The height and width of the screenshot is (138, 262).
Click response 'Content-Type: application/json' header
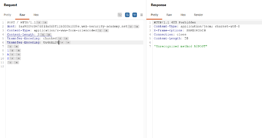[x=197, y=26]
